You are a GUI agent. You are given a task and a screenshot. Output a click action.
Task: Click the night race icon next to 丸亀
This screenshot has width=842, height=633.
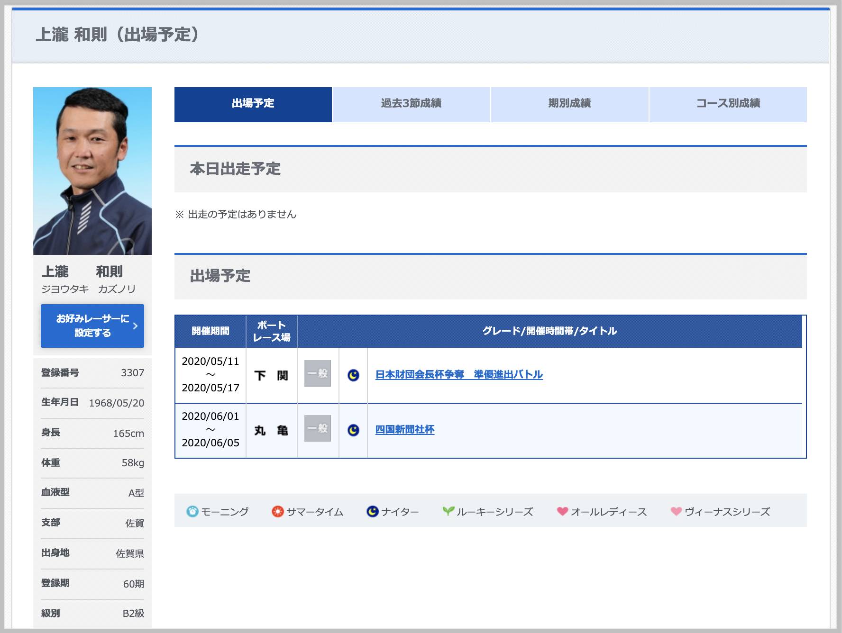[354, 430]
